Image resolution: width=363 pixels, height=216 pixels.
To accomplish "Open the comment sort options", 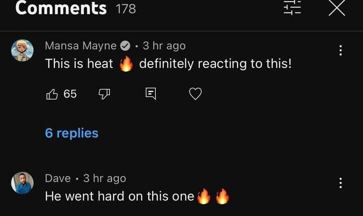I will [x=292, y=7].
